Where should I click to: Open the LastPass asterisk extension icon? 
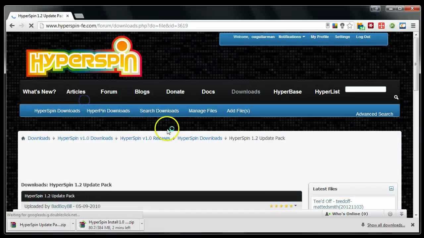tap(371, 25)
